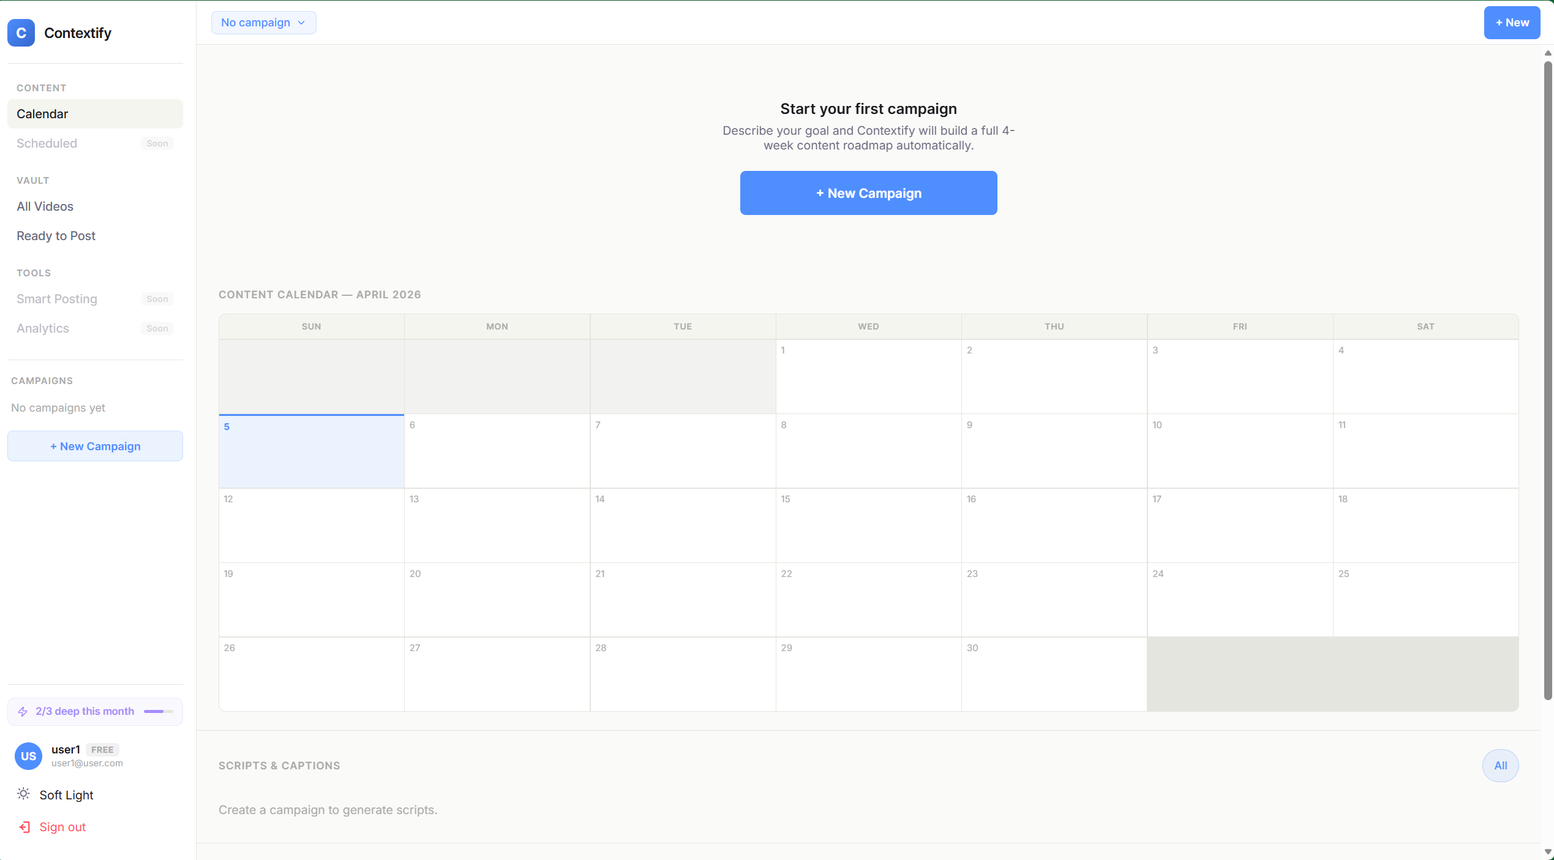Click the deep usage progress bar
The height and width of the screenshot is (860, 1554).
tap(158, 712)
